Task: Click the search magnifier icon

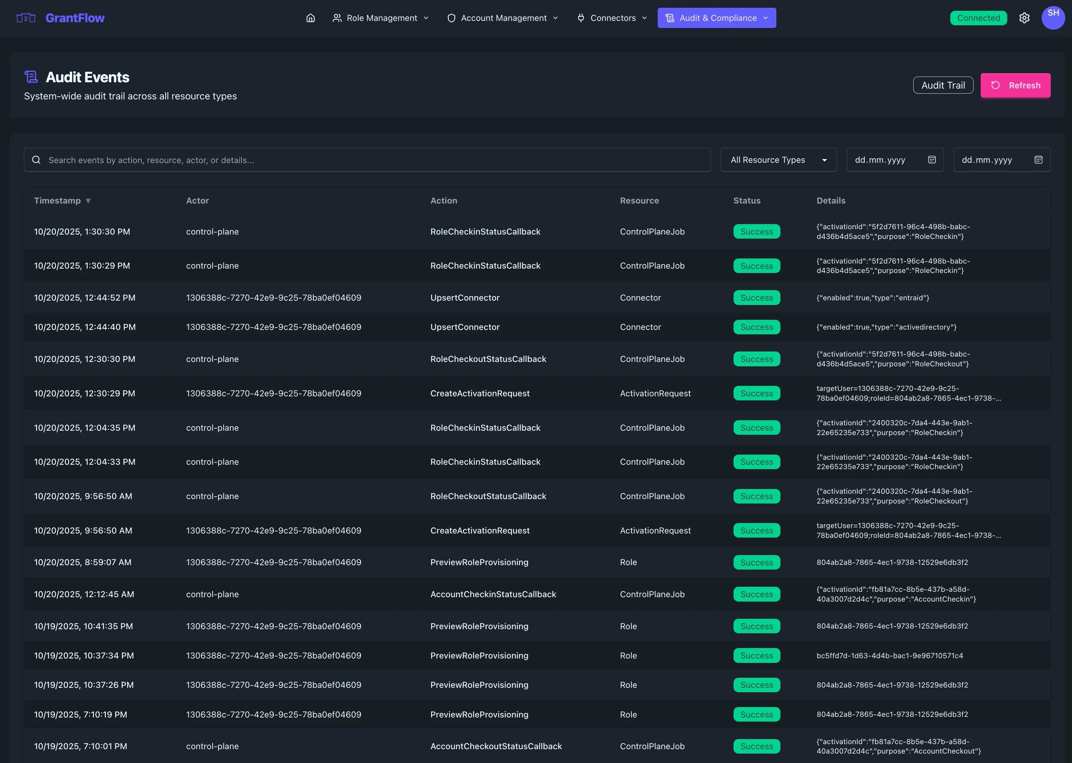Action: (36, 160)
